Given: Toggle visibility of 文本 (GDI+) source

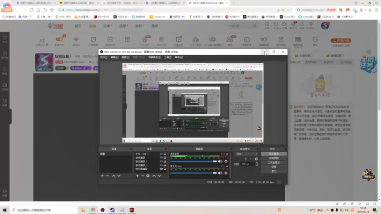Looking at the screenshot, I should pyautogui.click(x=161, y=154).
